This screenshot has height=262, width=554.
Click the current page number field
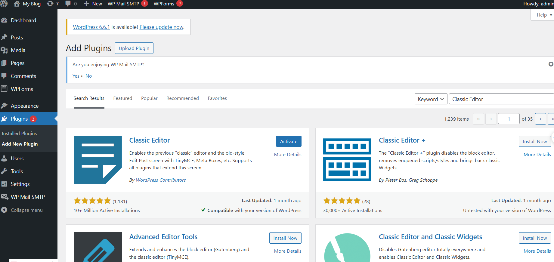(x=509, y=119)
